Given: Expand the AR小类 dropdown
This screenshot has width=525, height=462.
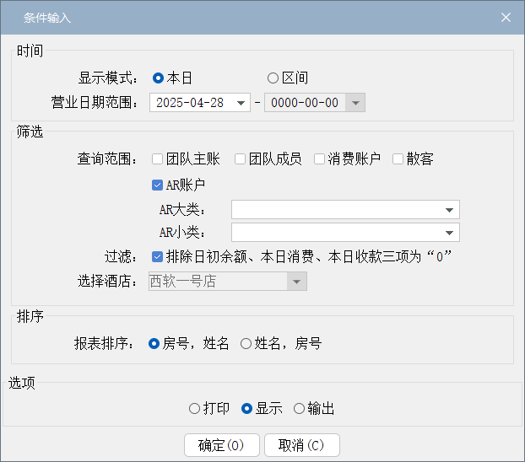Looking at the screenshot, I should tap(345, 233).
